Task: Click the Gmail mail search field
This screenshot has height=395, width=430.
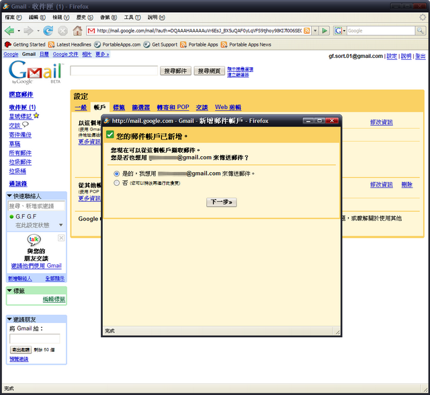Action: click(114, 71)
